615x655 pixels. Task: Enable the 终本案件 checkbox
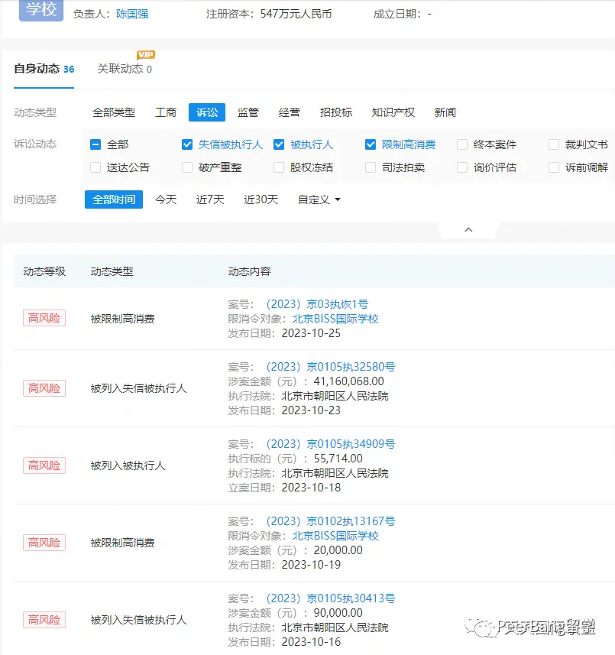(x=462, y=144)
